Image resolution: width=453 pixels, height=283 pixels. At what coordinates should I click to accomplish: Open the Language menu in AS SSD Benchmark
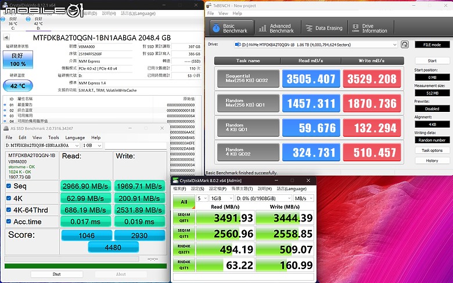pyautogui.click(x=75, y=137)
